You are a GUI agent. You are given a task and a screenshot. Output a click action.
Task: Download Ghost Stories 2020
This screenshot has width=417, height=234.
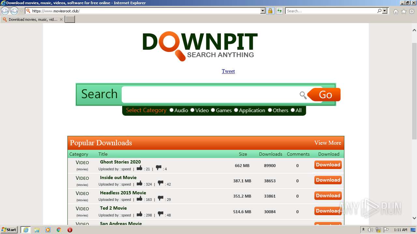point(328,165)
